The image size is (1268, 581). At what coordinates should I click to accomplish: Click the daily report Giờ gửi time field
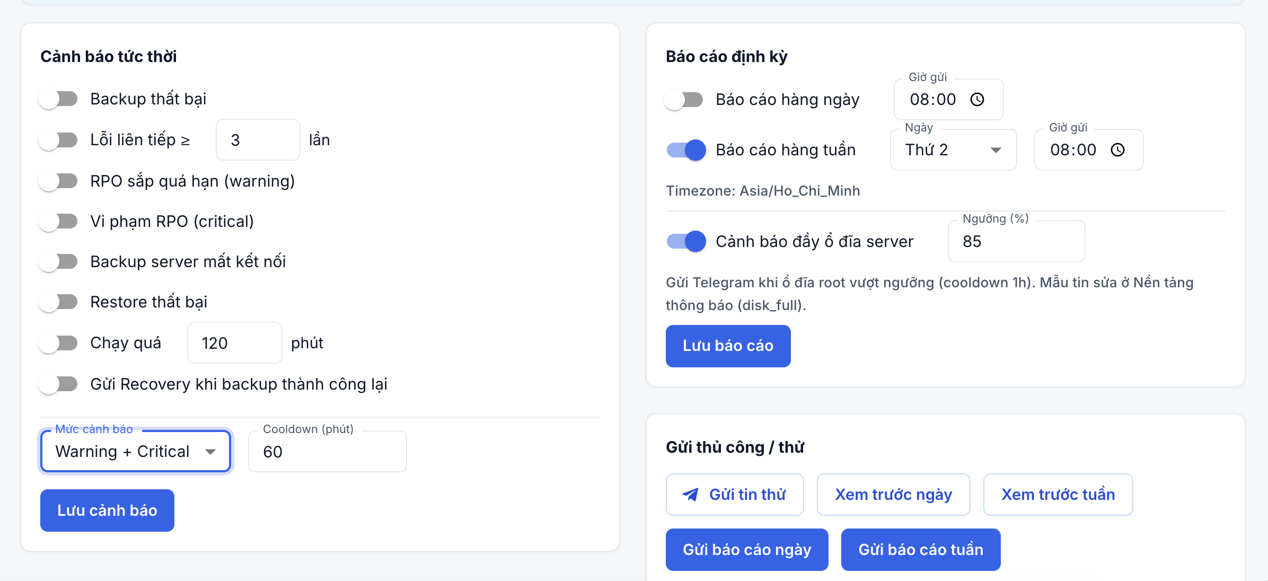[x=948, y=99]
